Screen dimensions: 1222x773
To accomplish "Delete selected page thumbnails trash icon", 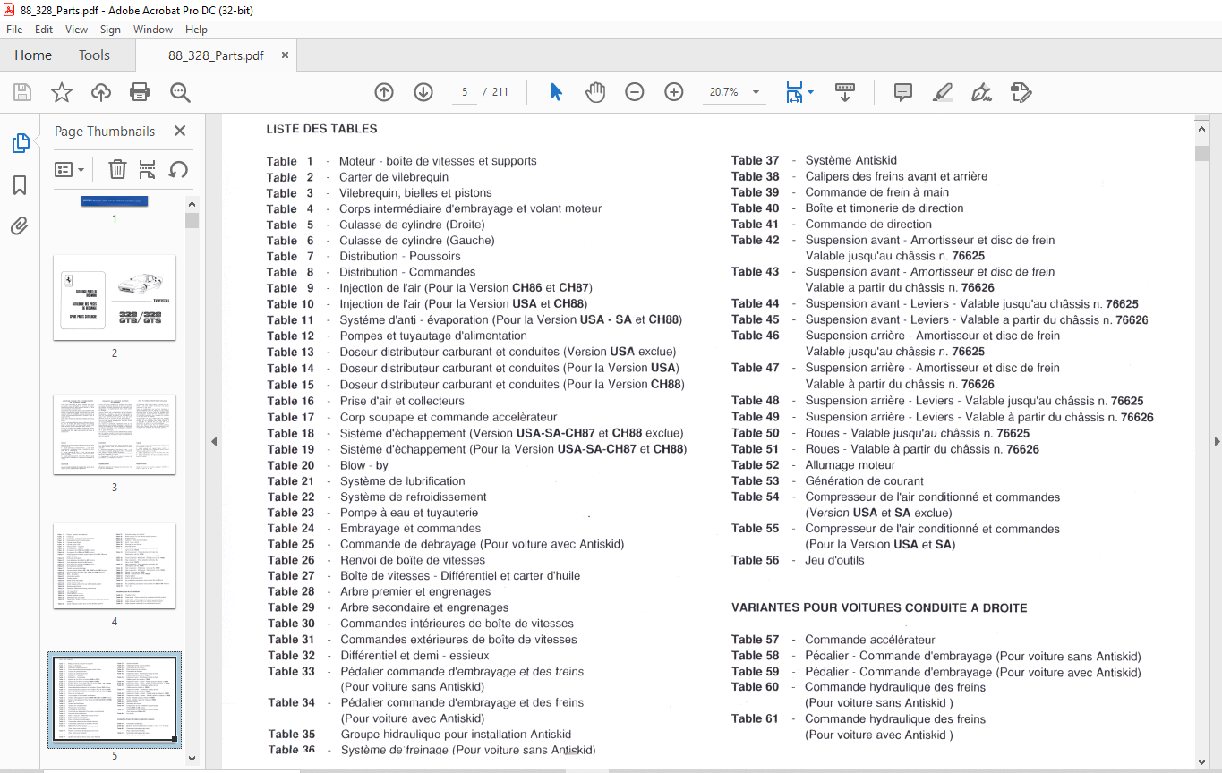I will tap(117, 169).
